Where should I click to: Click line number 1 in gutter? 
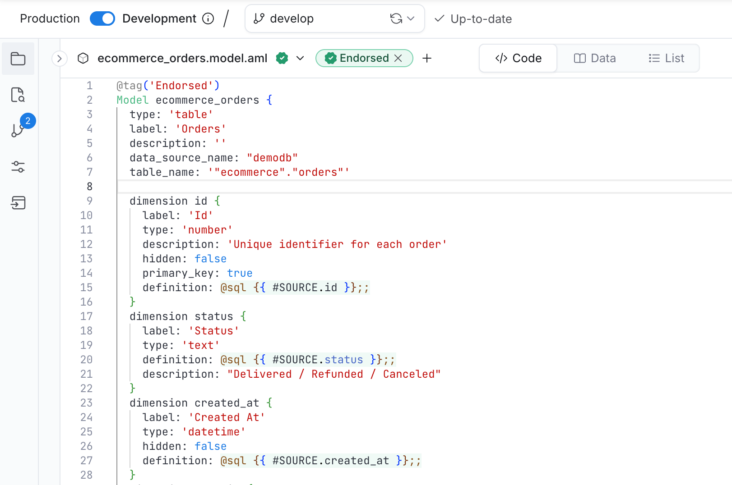(x=89, y=86)
